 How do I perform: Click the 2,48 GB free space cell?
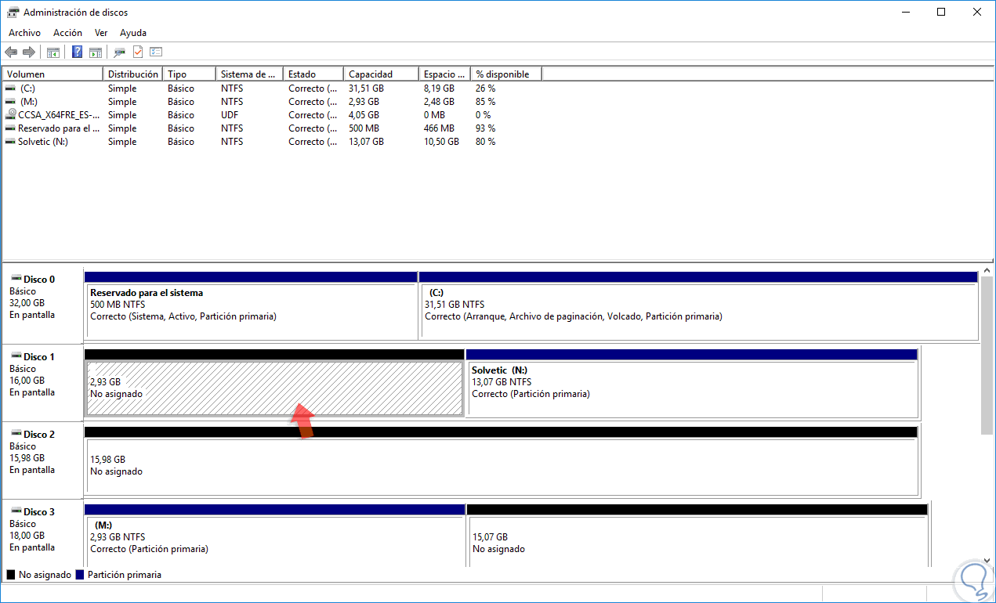[439, 102]
